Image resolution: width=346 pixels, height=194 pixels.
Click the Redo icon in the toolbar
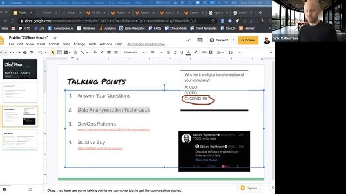point(18,52)
